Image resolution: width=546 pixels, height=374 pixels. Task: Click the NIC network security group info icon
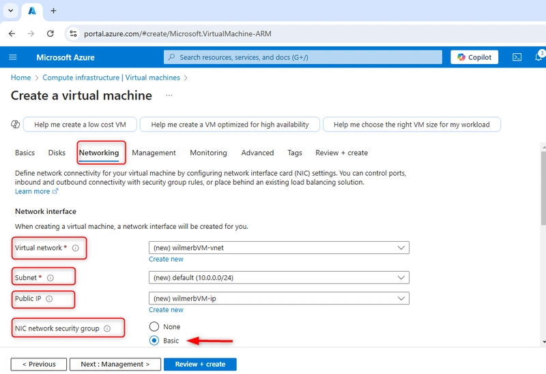click(x=107, y=329)
